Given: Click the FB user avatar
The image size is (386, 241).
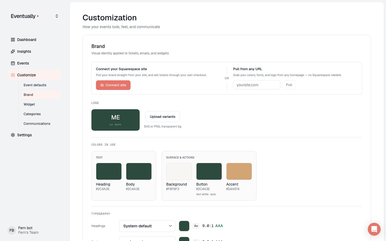Looking at the screenshot, I should pos(12,230).
